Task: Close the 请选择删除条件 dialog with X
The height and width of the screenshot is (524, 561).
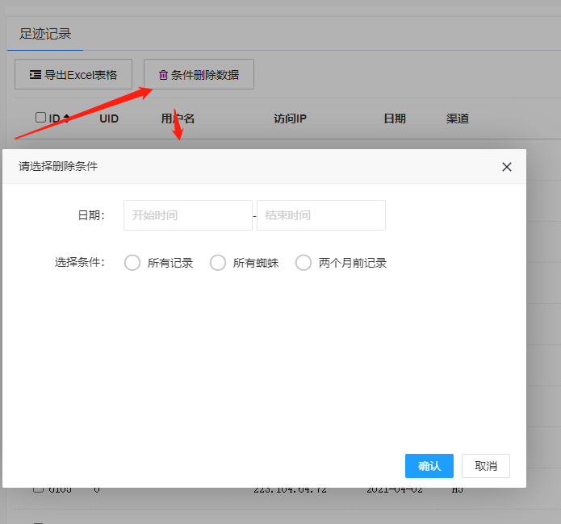Action: coord(507,167)
